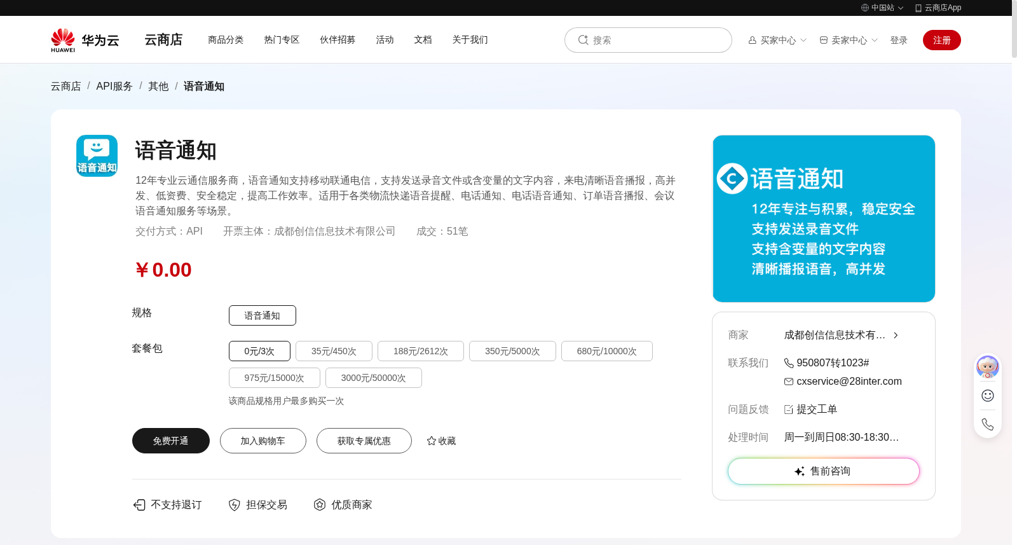Click the 语音通知 product logo icon
Screen dimensions: 1017x545
pyautogui.click(x=97, y=156)
